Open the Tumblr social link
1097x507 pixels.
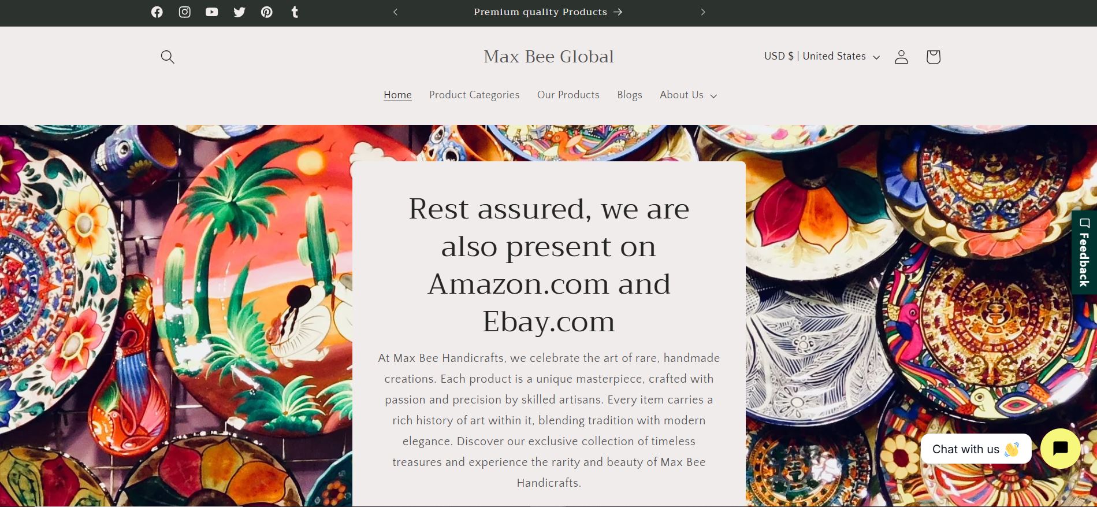click(295, 12)
